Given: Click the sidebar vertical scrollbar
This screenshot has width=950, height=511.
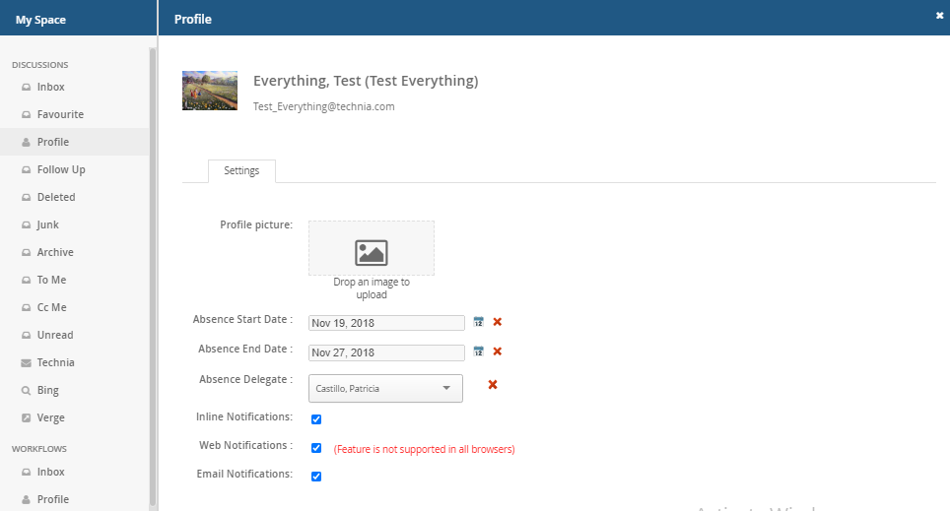Looking at the screenshot, I should 153,276.
